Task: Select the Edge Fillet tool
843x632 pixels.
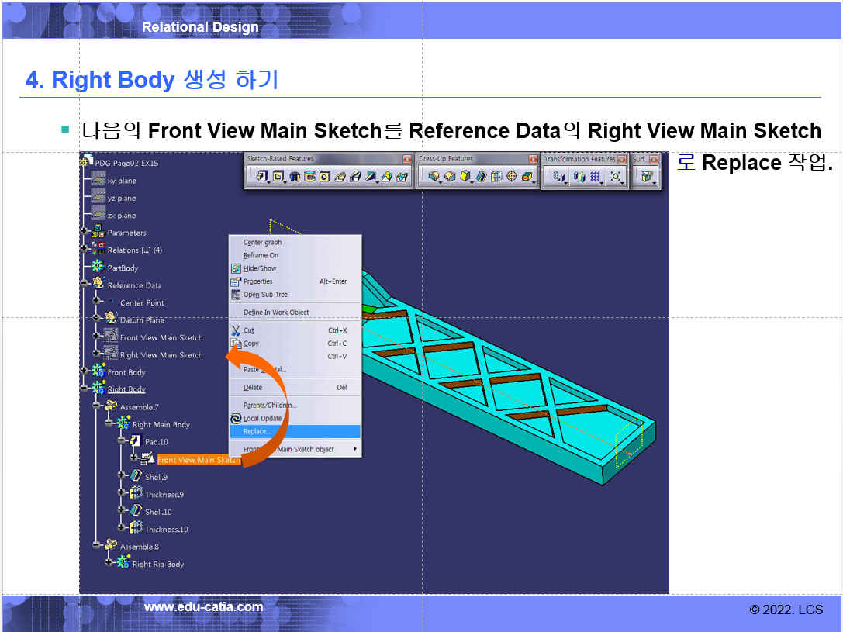Action: click(x=434, y=177)
